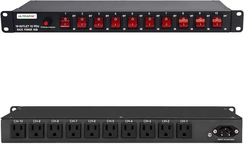
Task: Click the AC power inlet connector
Action: pos(226,131)
